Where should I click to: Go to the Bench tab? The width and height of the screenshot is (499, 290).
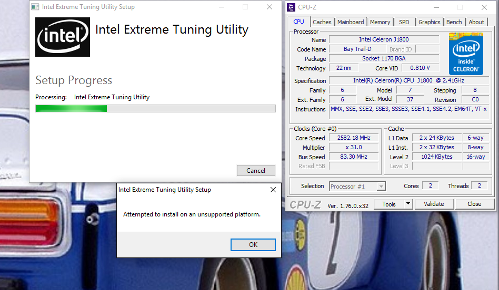[454, 22]
